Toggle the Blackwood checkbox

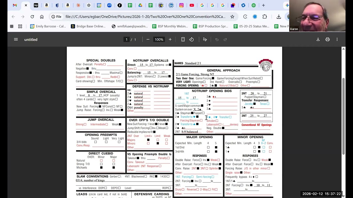click(x=146, y=177)
